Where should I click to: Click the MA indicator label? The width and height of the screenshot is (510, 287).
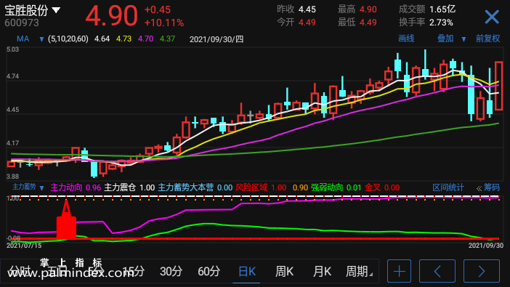(x=23, y=39)
